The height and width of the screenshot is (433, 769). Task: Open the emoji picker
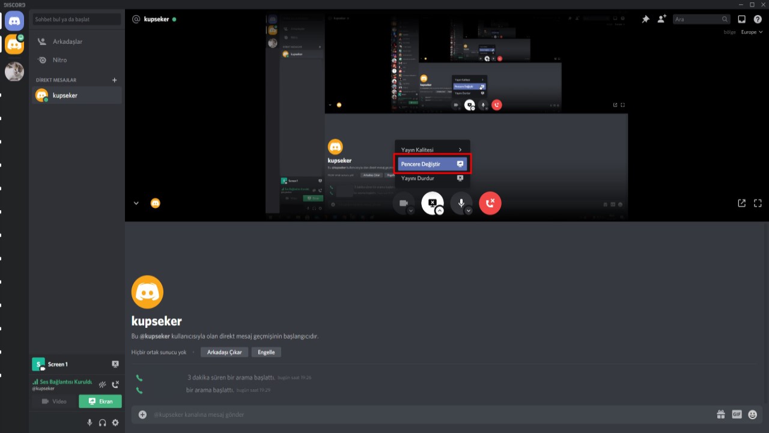753,414
